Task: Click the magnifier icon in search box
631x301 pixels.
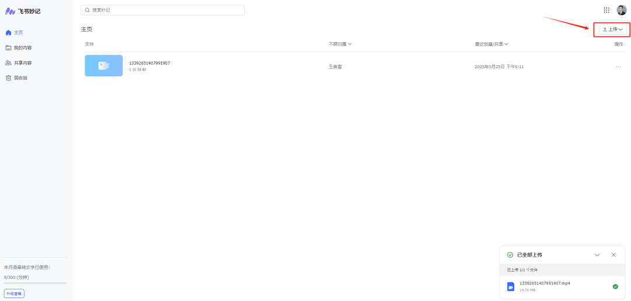Action: (x=87, y=10)
